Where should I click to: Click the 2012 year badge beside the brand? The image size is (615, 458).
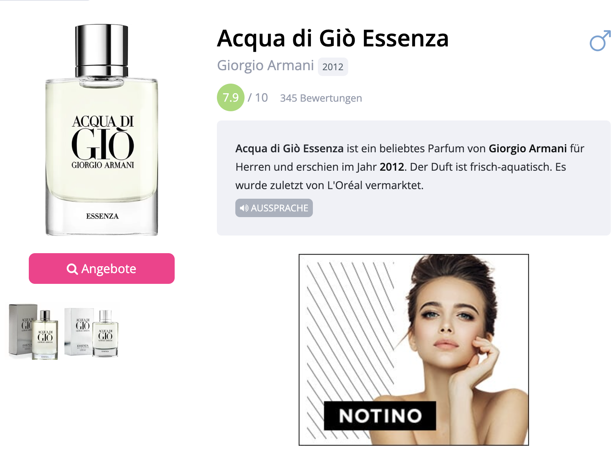333,67
